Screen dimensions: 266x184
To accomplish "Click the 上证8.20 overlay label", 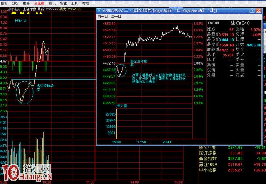I will click(x=20, y=21).
